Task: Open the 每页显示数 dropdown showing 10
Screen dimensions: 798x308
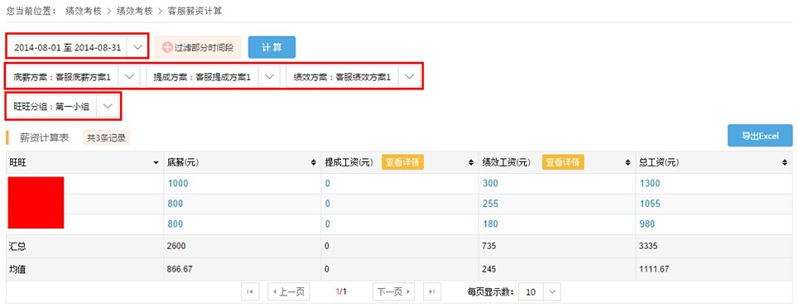Action: [540, 291]
